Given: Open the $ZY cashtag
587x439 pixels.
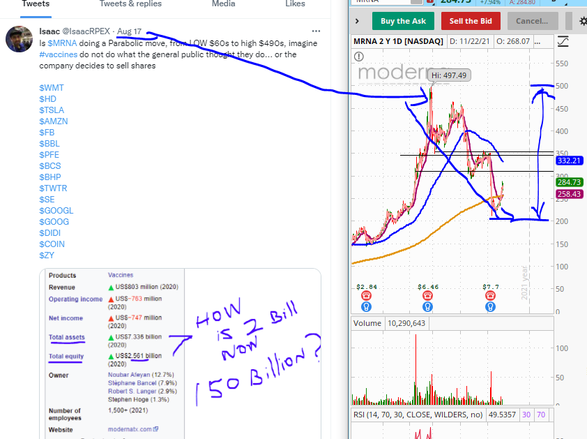Looking at the screenshot, I should (x=47, y=255).
